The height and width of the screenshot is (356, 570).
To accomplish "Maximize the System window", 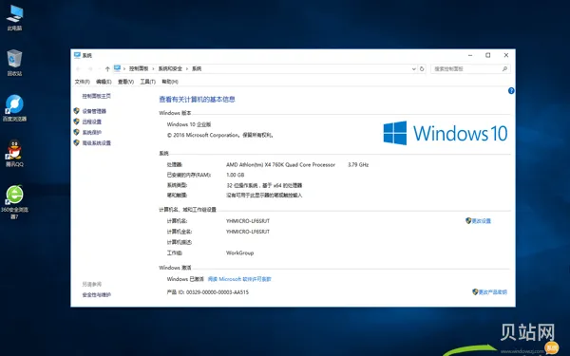I will click(x=488, y=55).
